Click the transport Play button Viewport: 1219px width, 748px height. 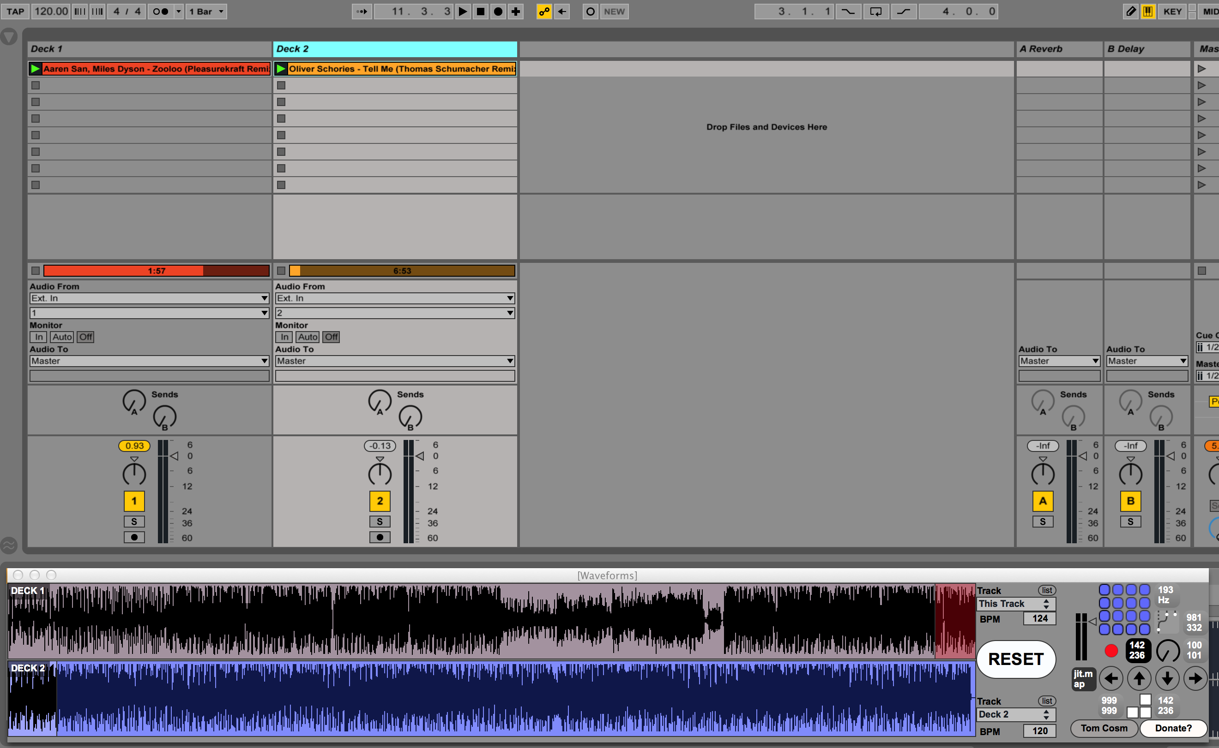(x=463, y=12)
